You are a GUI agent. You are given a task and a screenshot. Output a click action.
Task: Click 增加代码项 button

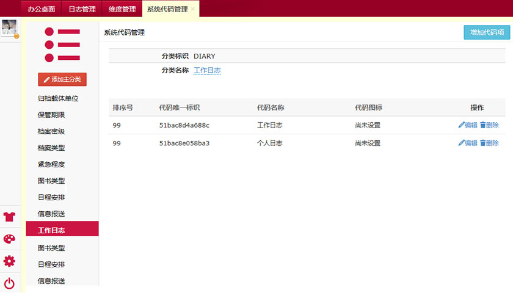487,32
